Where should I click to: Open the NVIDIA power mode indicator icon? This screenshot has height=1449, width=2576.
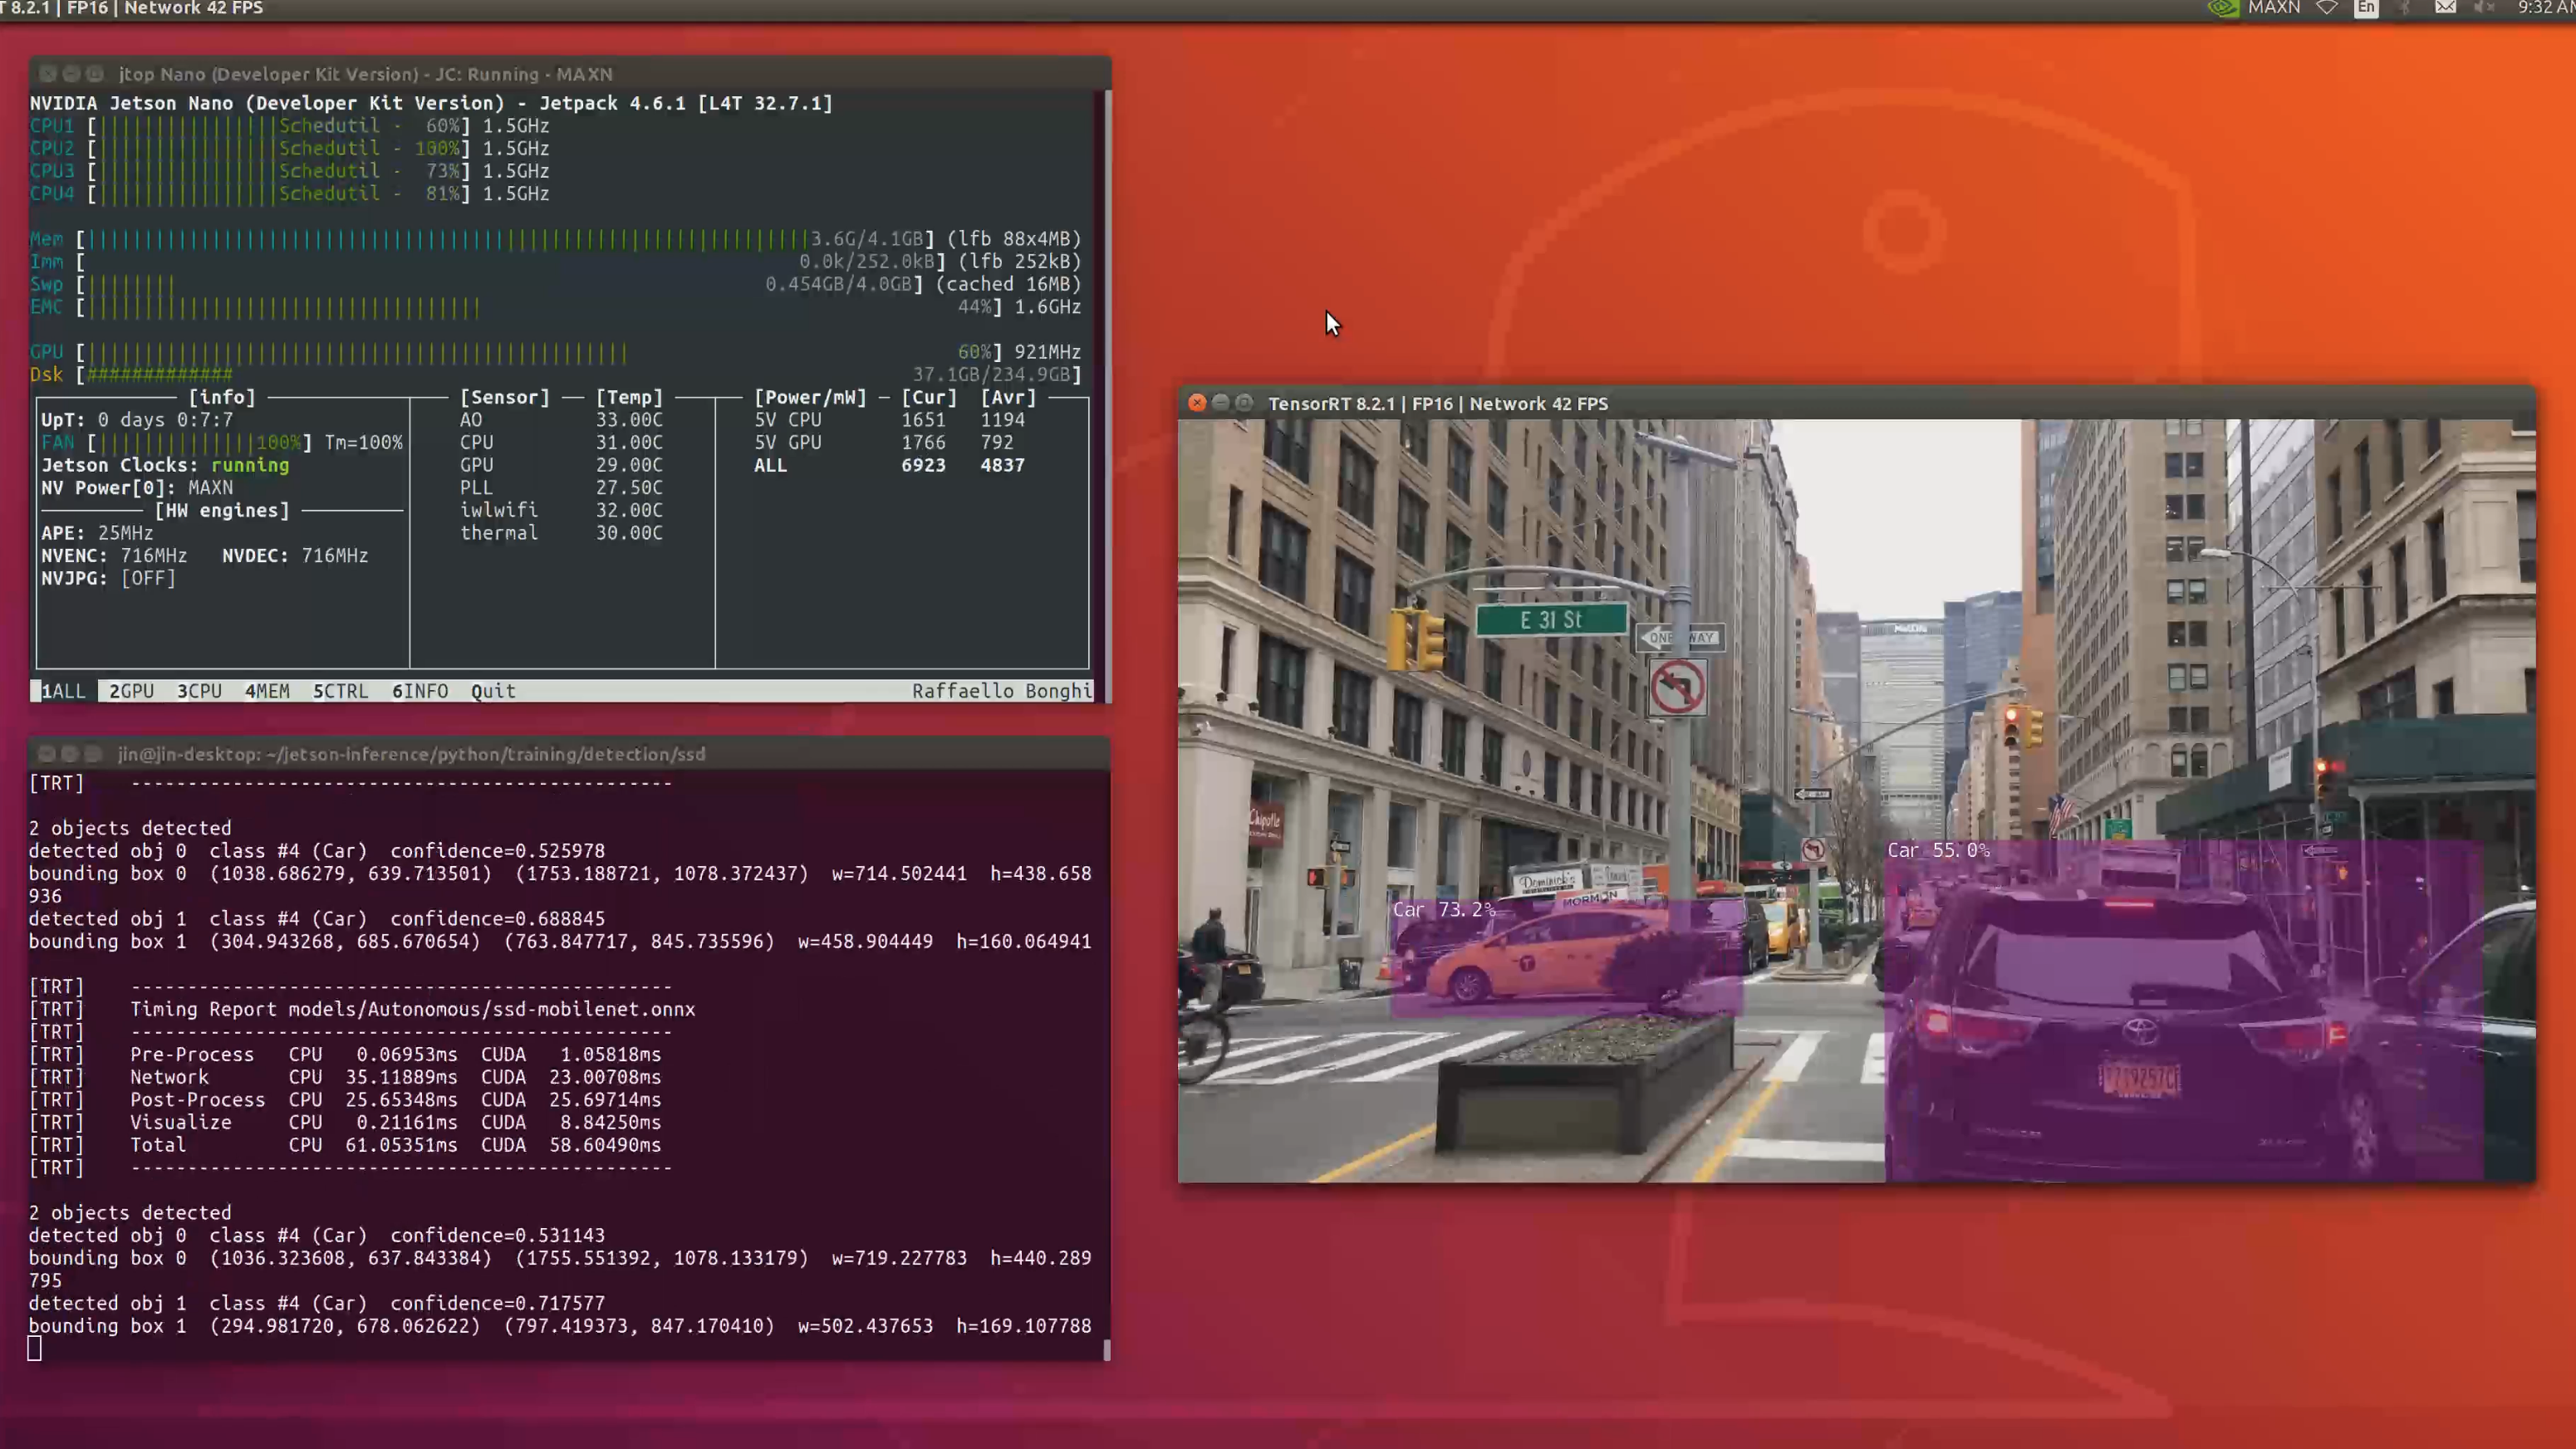2222,8
